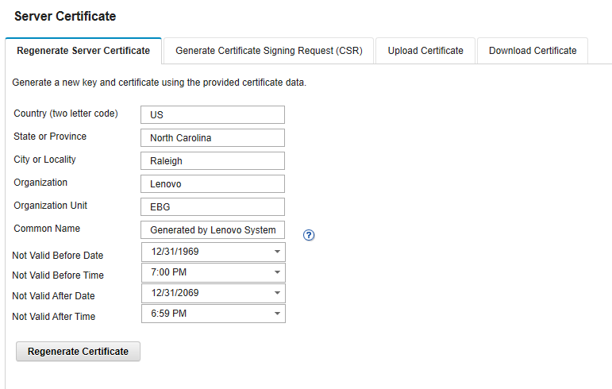Screen dimensions: 612x389
Task: Click the Country (two letter code) label
Action: tap(66, 114)
